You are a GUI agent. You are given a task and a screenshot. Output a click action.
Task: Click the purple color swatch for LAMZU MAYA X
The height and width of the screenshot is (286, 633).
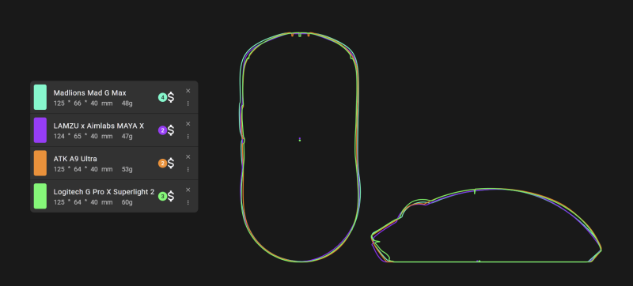coord(40,130)
